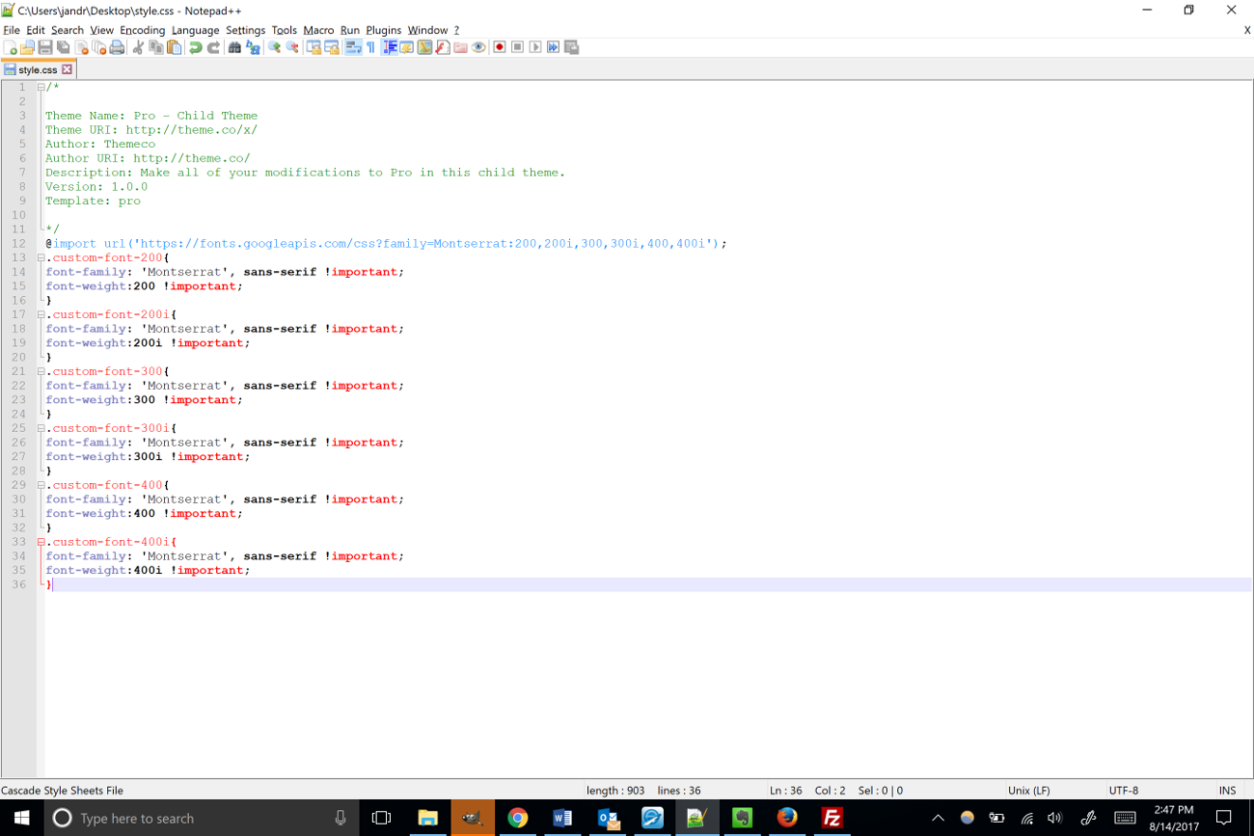Collapse the .custom-font-200 rule fold
Screen dimensions: 1254x836
click(x=41, y=257)
